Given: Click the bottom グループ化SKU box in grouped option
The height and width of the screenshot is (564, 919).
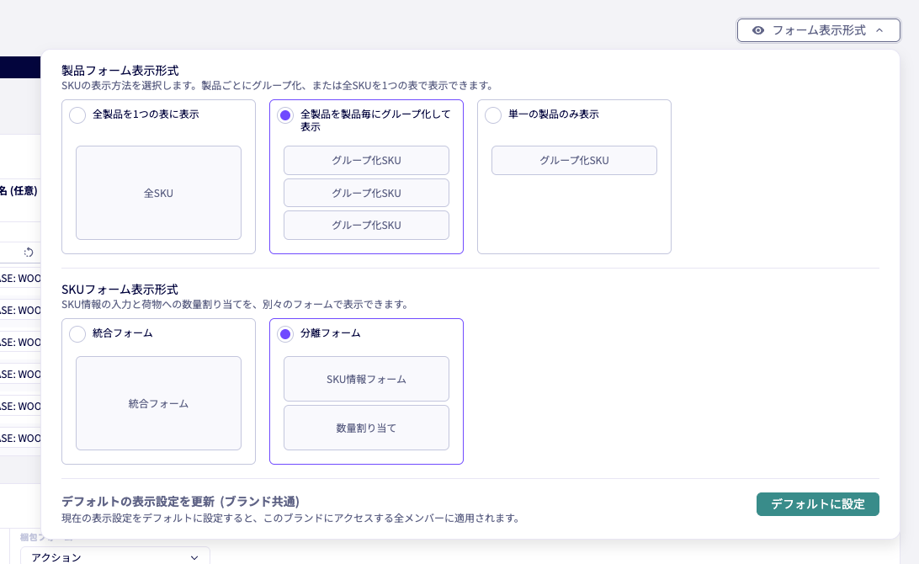Looking at the screenshot, I should point(366,225).
